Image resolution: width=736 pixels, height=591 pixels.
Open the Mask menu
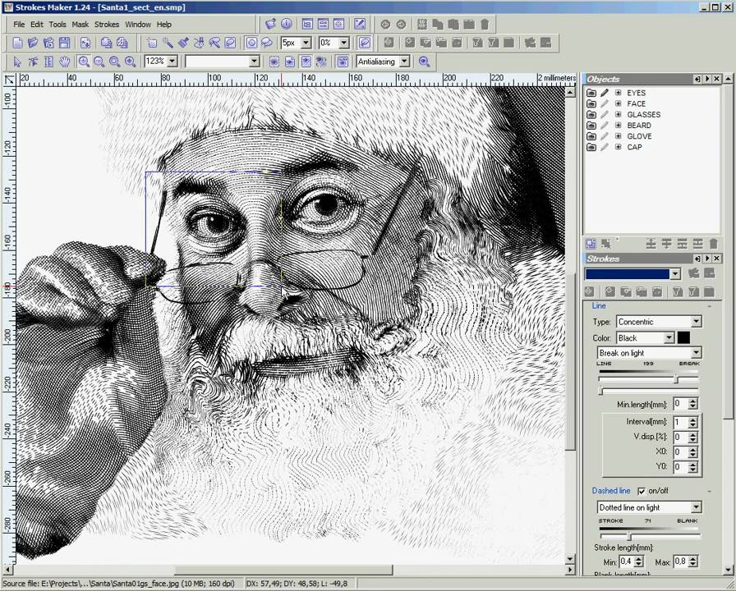80,24
